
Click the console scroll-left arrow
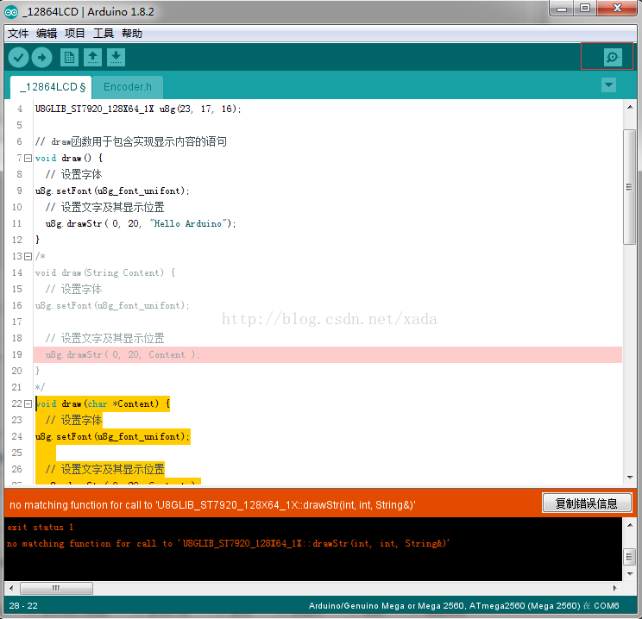(11, 588)
